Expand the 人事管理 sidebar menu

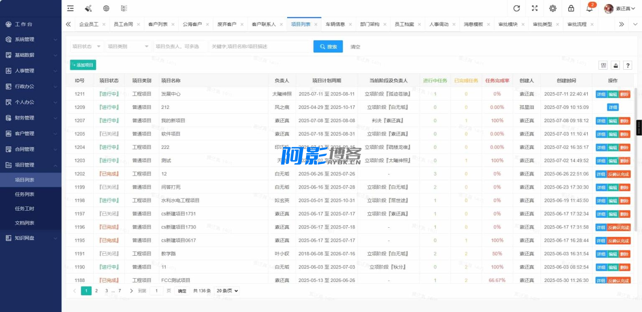31,71
